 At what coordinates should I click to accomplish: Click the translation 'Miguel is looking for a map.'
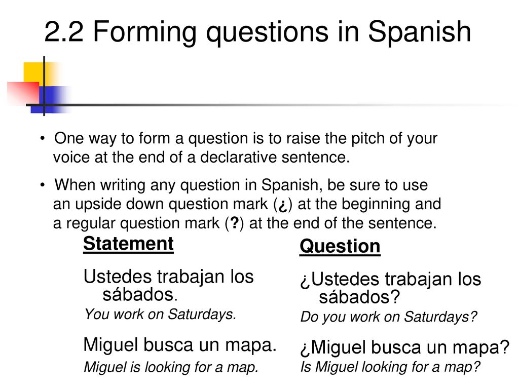pyautogui.click(x=171, y=367)
